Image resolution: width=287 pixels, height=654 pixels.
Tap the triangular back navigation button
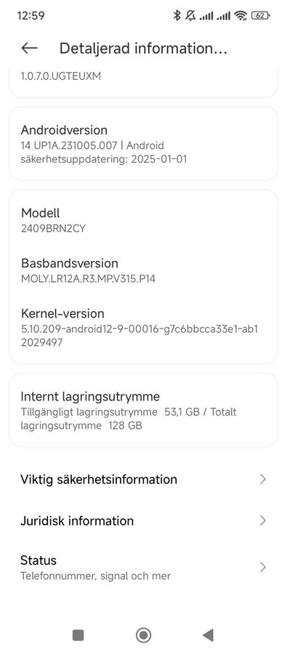tap(208, 635)
